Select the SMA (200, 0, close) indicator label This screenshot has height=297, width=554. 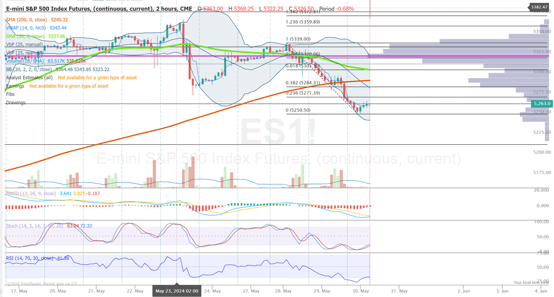click(28, 20)
